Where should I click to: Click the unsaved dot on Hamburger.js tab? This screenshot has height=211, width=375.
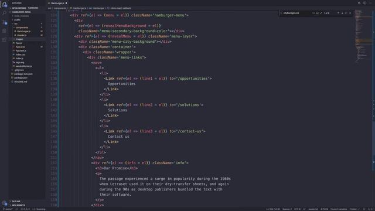pyautogui.click(x=66, y=3)
